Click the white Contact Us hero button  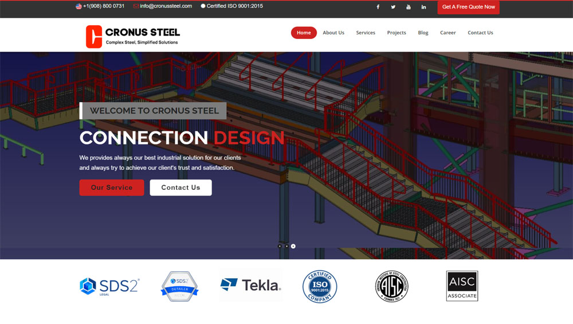tap(180, 188)
